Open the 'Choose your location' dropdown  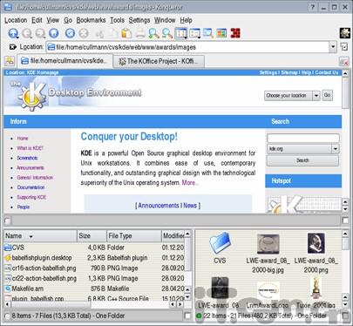tap(316, 95)
